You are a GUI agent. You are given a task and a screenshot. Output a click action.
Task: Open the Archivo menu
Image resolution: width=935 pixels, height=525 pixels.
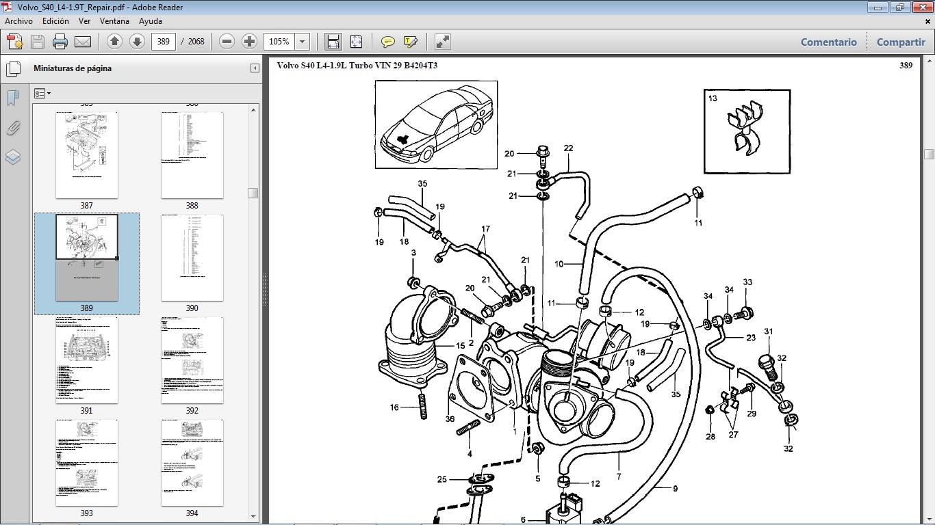click(x=18, y=21)
